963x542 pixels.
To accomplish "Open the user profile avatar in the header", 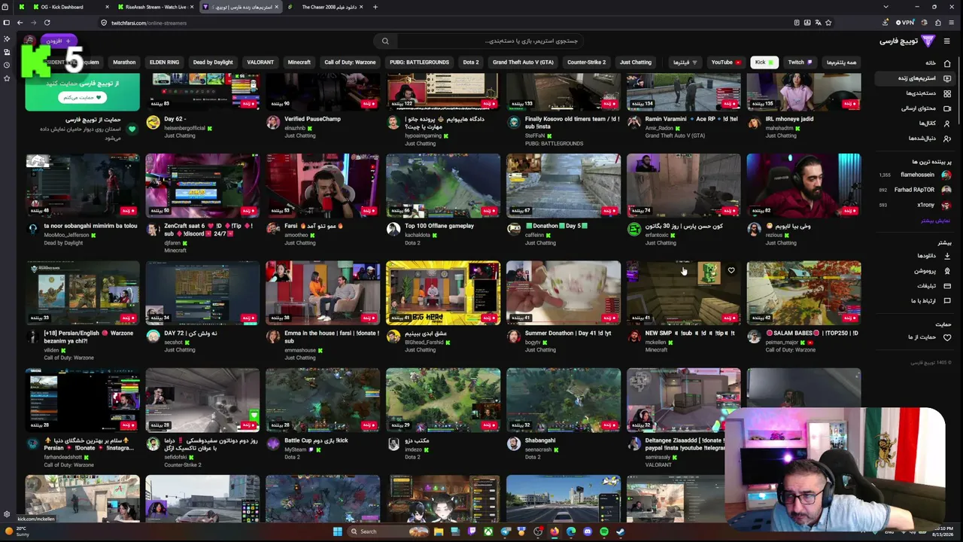I will tap(29, 41).
